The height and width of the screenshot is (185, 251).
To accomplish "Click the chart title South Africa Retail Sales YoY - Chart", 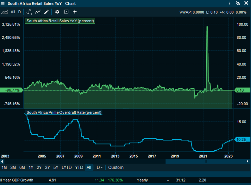I will pyautogui.click(x=42, y=3).
